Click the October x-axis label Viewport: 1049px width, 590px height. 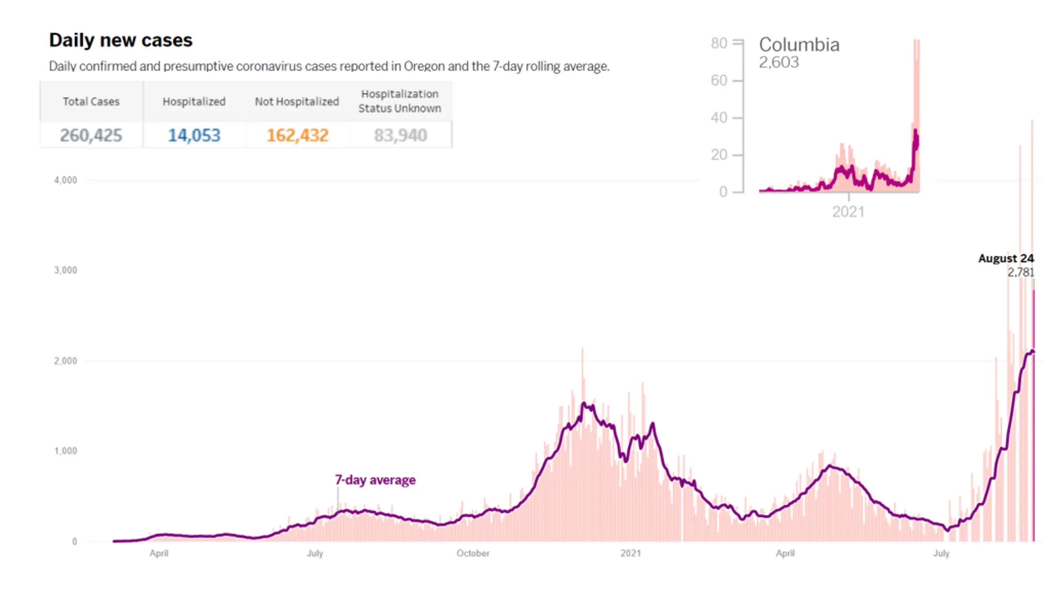[473, 554]
